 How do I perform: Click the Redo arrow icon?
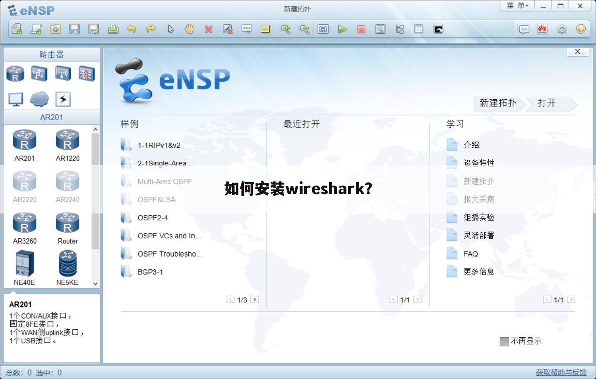click(151, 29)
